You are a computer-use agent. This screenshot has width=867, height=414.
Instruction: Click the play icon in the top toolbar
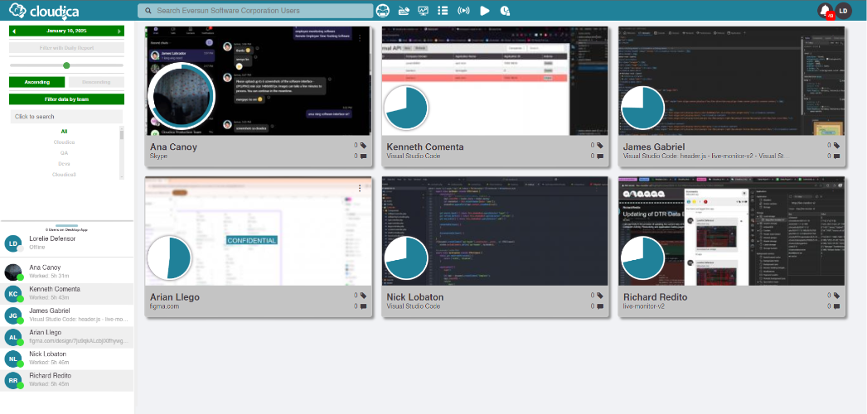click(x=485, y=11)
